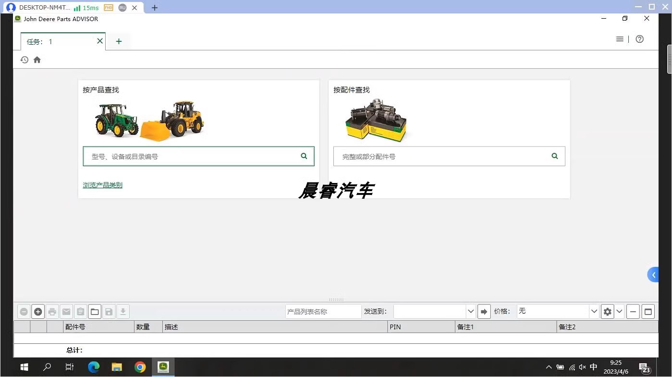Open the 价格 dropdown arrow

594,312
